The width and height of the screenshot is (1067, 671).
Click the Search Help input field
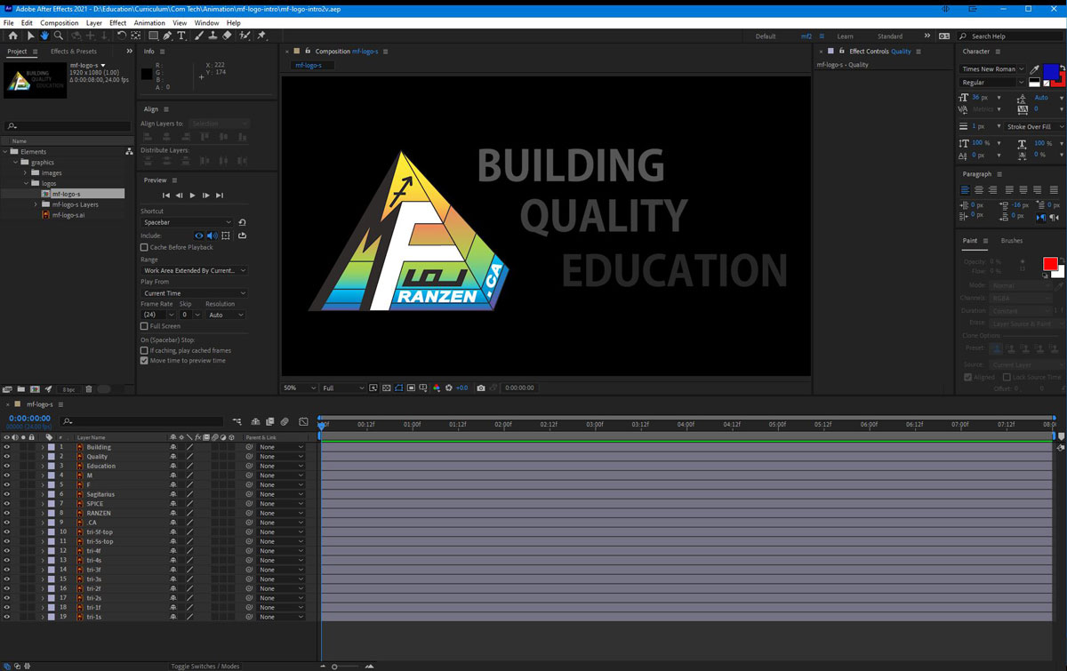[x=1014, y=36]
